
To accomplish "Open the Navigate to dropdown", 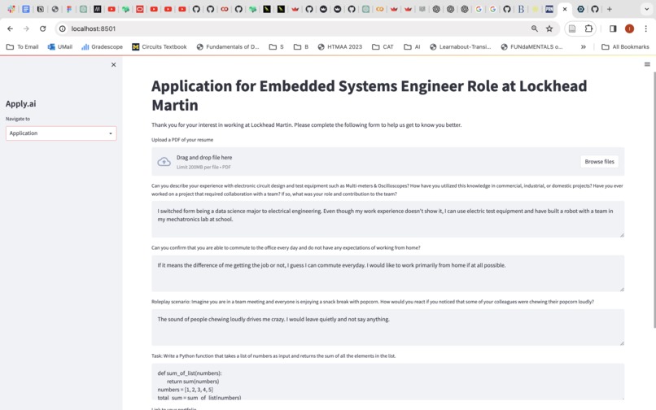I will [61, 133].
